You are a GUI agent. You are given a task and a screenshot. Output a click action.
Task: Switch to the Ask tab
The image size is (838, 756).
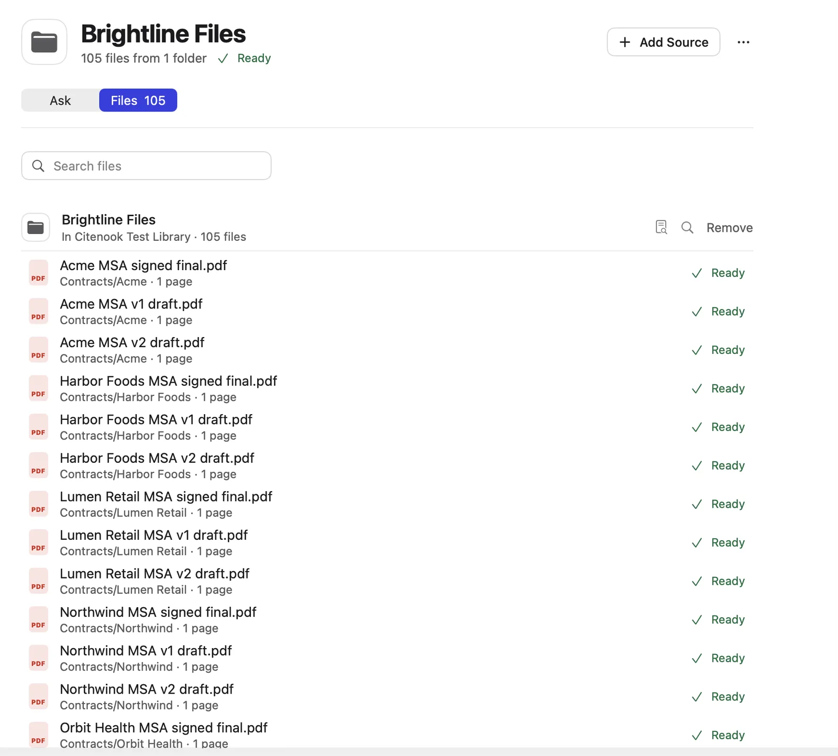pos(60,100)
